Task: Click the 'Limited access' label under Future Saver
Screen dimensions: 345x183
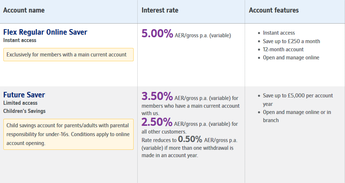Action: click(20, 103)
